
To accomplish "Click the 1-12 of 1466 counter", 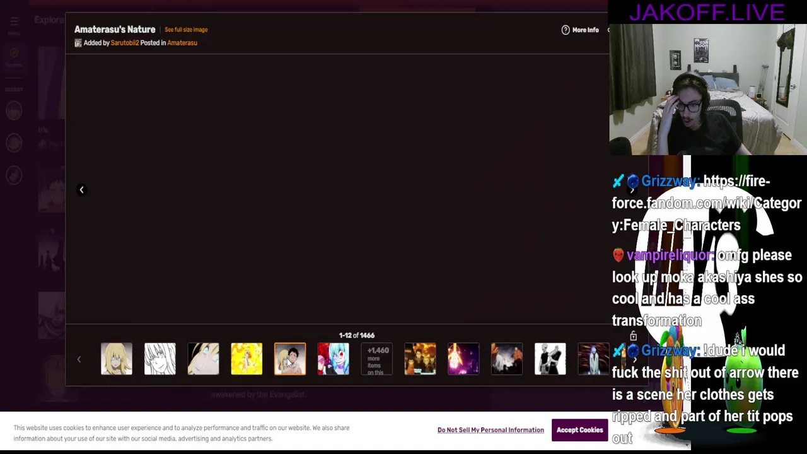I will pyautogui.click(x=357, y=335).
